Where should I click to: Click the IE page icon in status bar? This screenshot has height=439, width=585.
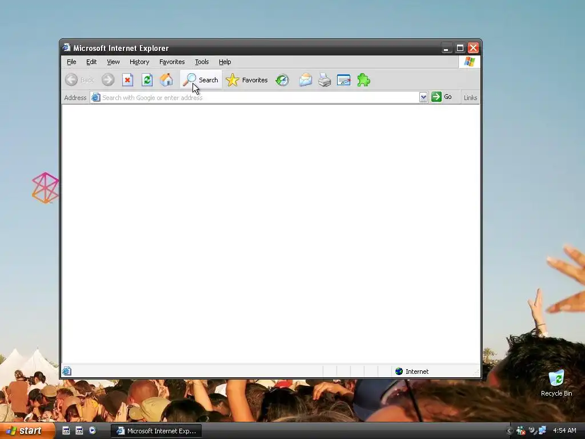(67, 371)
